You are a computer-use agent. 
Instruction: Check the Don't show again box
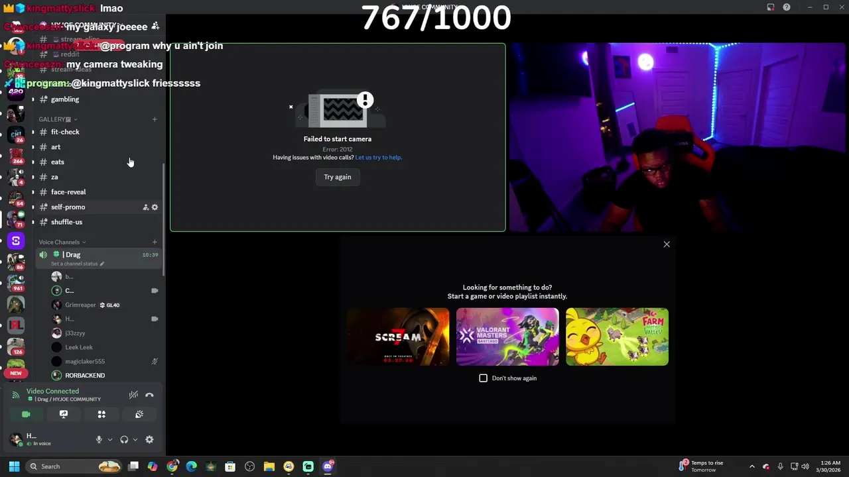point(483,378)
